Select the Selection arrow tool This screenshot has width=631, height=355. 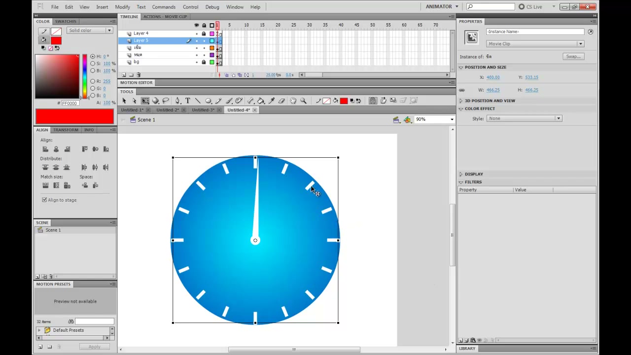124,101
